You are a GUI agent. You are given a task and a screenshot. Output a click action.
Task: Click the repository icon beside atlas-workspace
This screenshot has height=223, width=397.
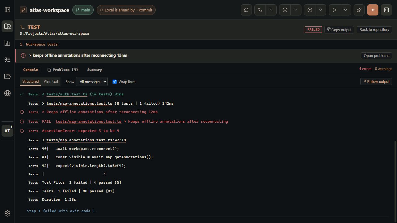[23, 10]
